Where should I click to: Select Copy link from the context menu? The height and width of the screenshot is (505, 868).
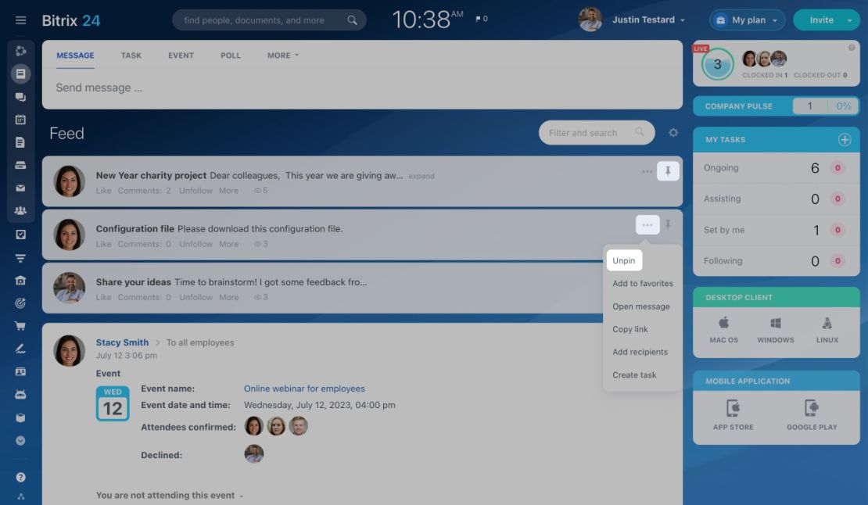[630, 329]
